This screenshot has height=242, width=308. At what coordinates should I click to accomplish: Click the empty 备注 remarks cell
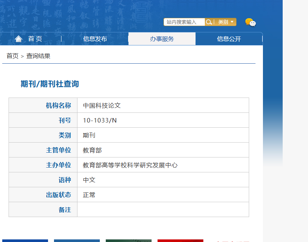coord(163,210)
